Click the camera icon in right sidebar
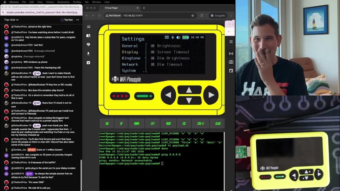340x191 pixels. point(231,62)
